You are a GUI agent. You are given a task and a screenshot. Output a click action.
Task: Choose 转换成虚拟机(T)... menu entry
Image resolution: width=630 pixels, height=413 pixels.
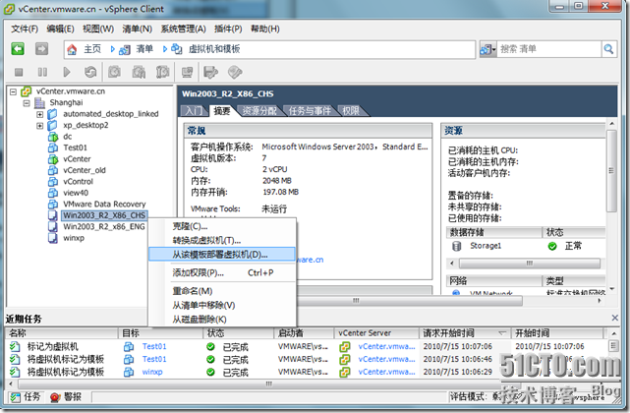tap(222, 241)
